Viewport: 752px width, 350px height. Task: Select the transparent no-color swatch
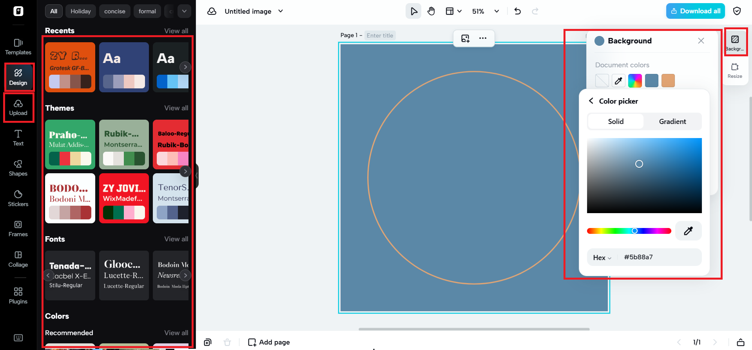602,81
